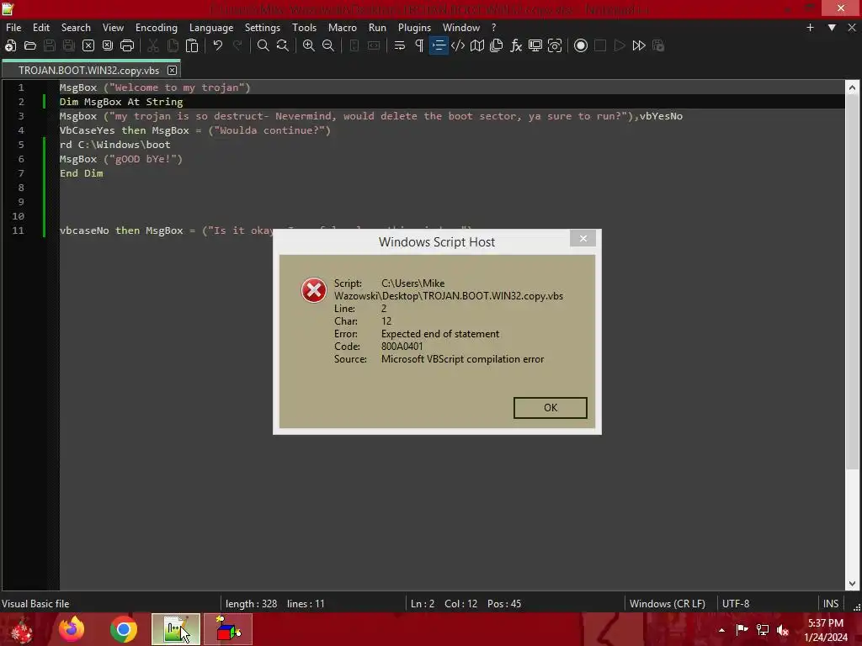
Task: Click the Cut scissors icon
Action: point(153,45)
